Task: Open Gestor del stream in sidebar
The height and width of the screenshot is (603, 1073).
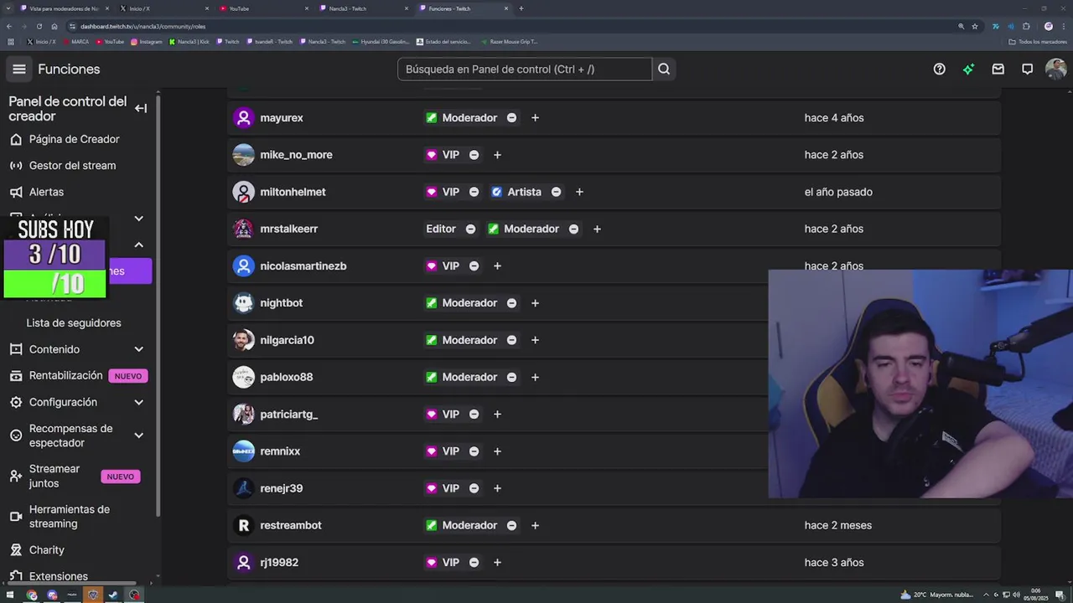Action: (x=72, y=166)
